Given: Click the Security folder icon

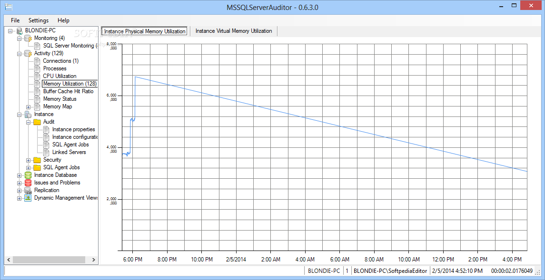Looking at the screenshot, I should (37, 160).
